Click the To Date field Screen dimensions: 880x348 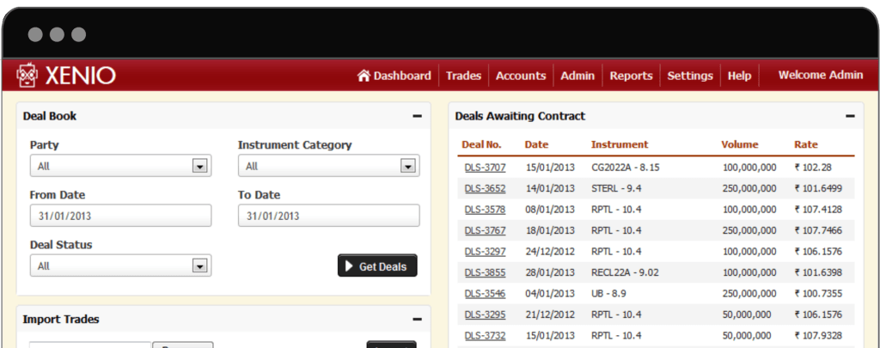point(328,216)
